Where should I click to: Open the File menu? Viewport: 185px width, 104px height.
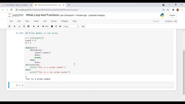point(11,21)
